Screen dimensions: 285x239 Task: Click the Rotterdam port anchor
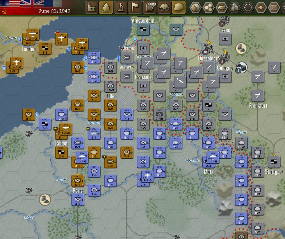[x=135, y=39]
